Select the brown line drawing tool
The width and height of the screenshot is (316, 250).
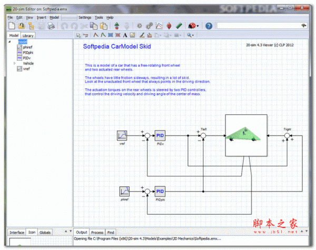click(96, 35)
